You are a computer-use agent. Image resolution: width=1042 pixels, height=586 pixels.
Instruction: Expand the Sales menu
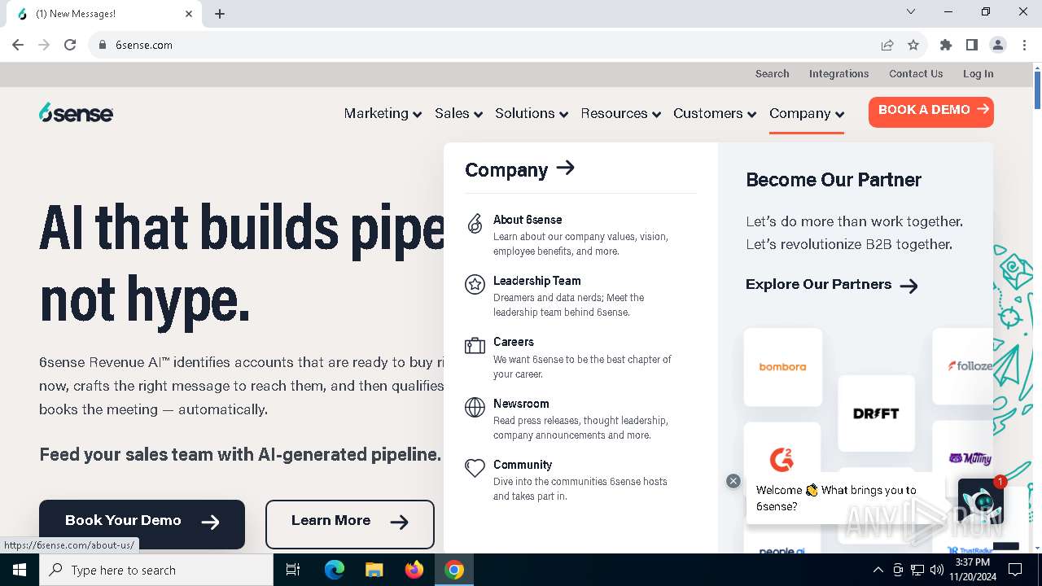458,113
